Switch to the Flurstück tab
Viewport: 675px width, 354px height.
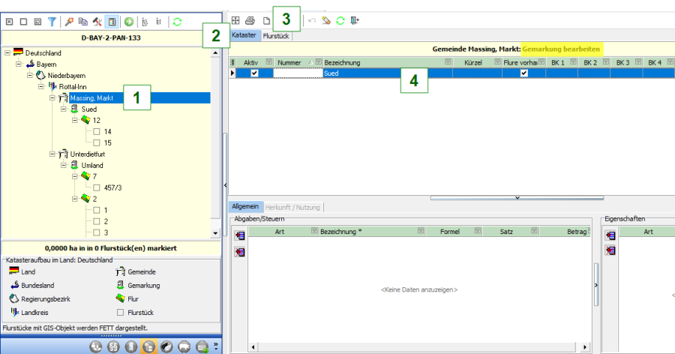coord(276,35)
